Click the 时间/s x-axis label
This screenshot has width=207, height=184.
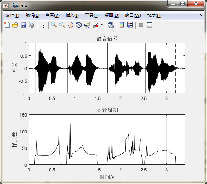point(107,177)
